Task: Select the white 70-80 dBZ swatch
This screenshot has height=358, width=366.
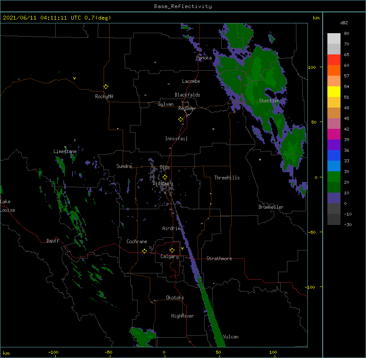Action: [334, 39]
